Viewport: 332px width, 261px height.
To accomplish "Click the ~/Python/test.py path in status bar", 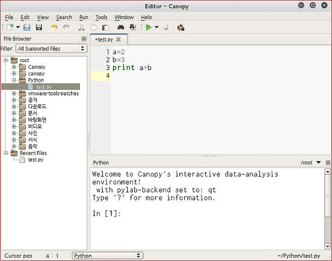I will pos(299,256).
